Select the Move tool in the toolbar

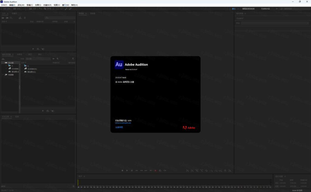[x=41, y=9]
